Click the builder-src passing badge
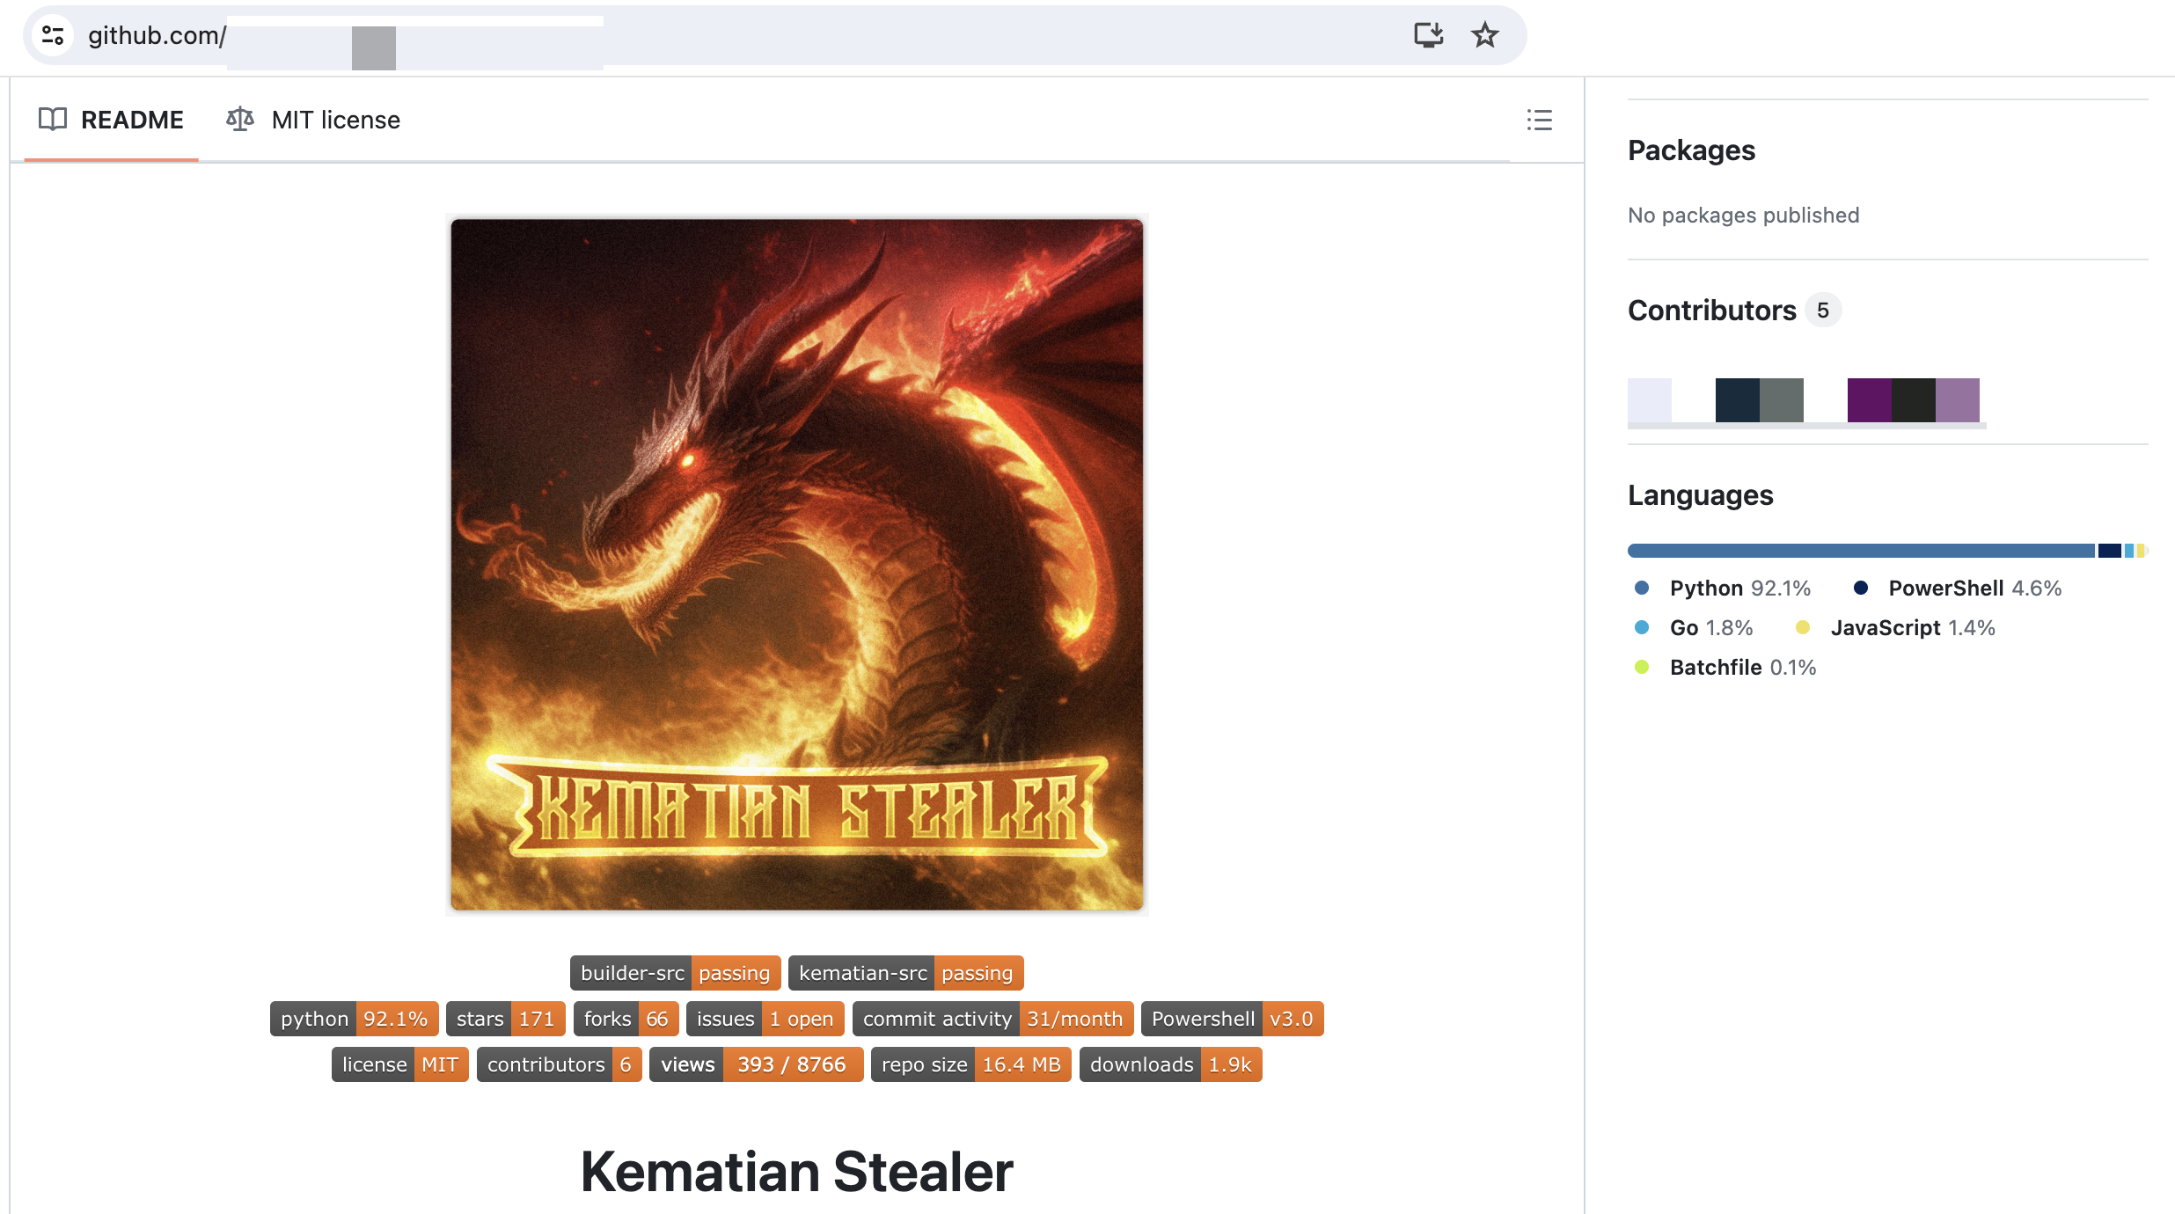The height and width of the screenshot is (1214, 2175). point(675,973)
